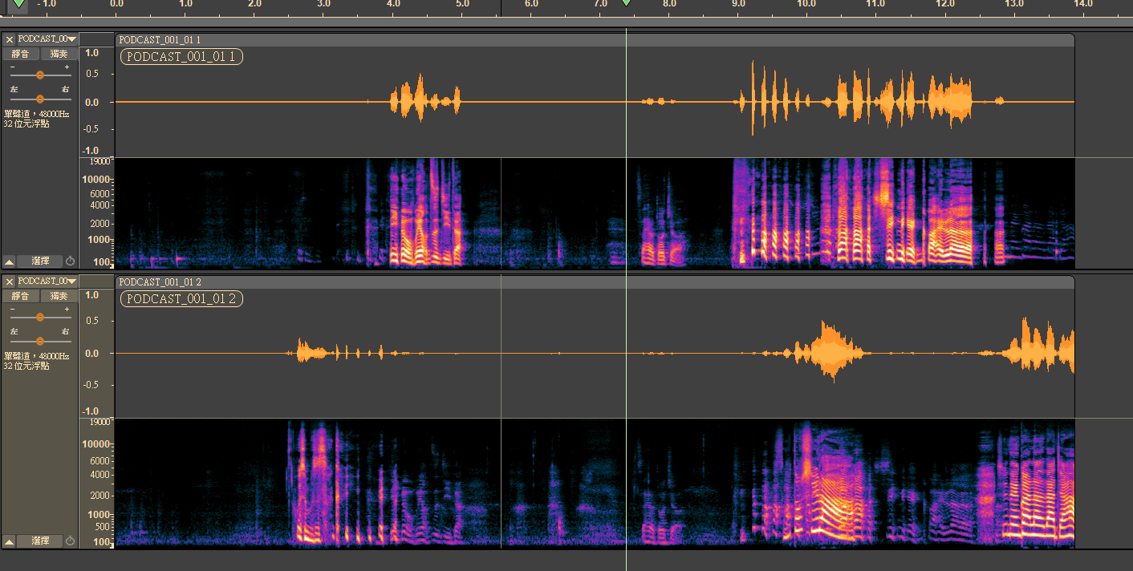Close the first track PODCAST_001_01 1
Image resolution: width=1133 pixels, height=571 pixels.
[10, 38]
